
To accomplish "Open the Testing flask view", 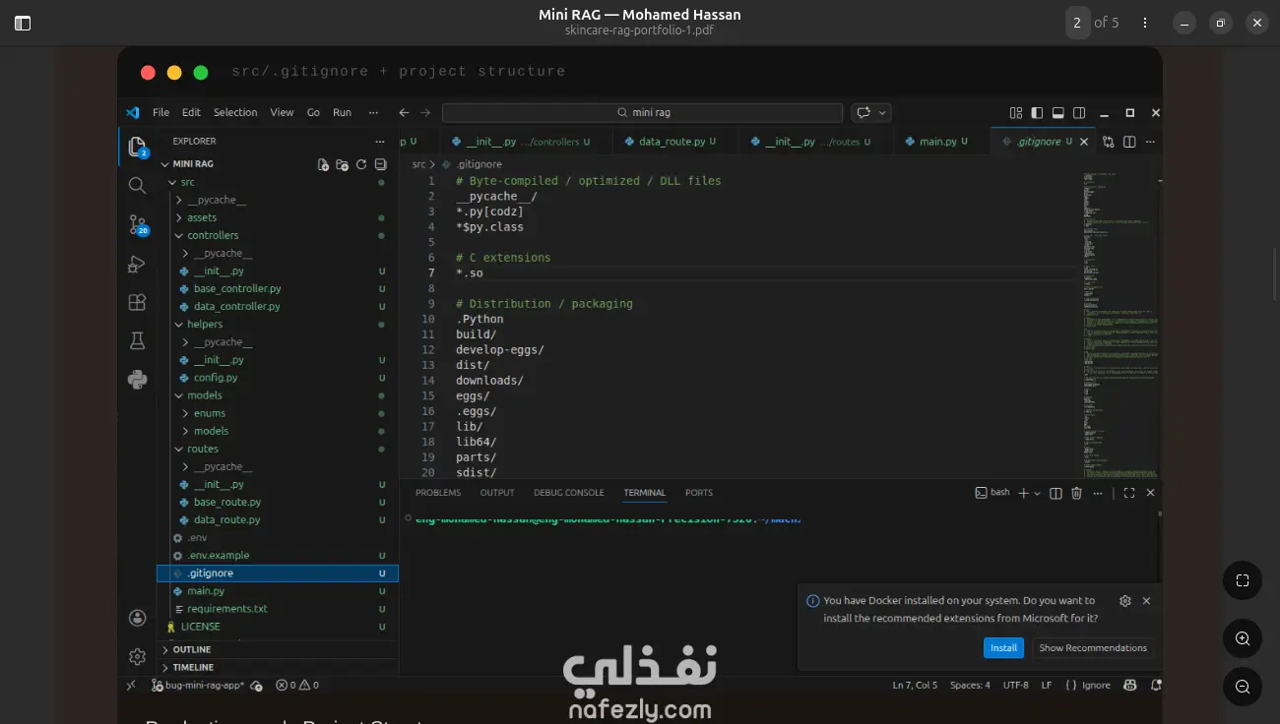I will point(137,340).
